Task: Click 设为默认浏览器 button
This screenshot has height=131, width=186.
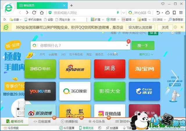Action: pyautogui.click(x=140, y=27)
